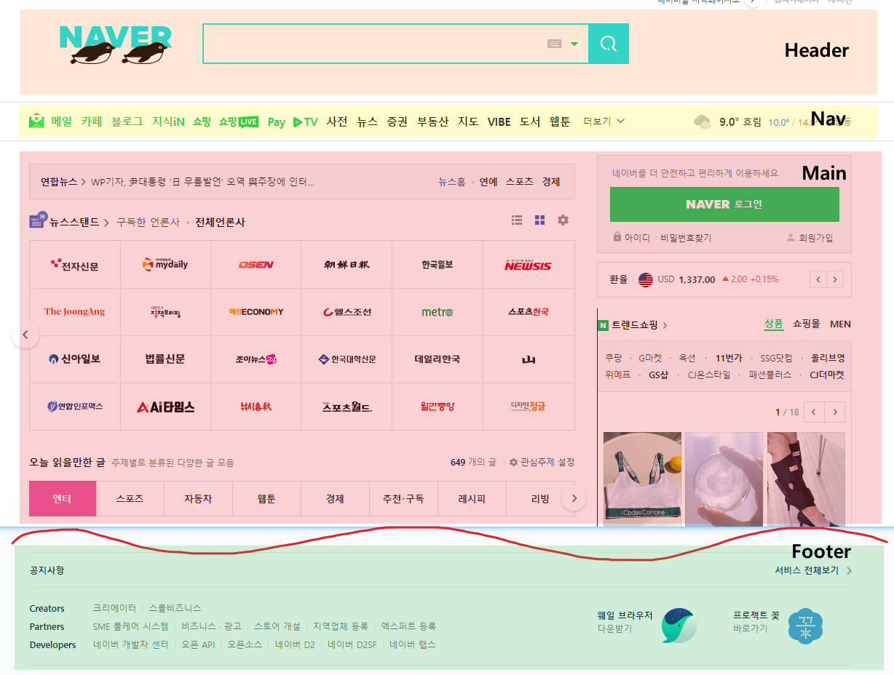This screenshot has width=894, height=675.
Task: Open 카페 in the navigation bar
Action: (x=92, y=121)
